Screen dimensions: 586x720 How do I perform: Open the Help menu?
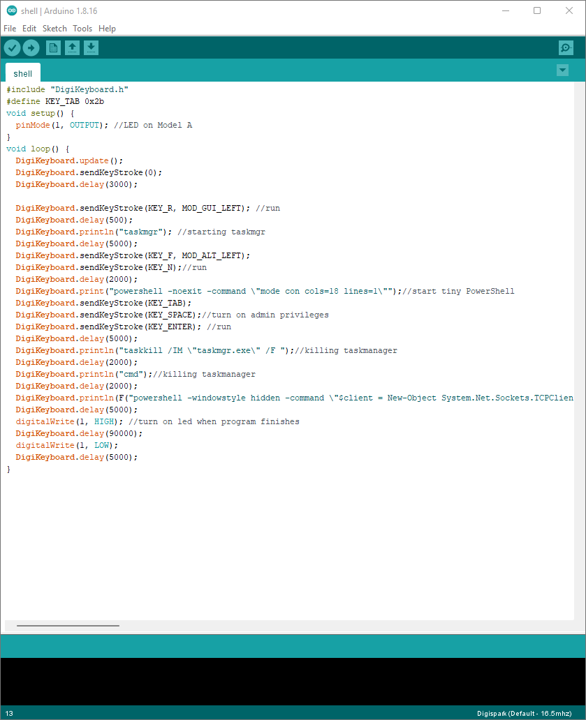pyautogui.click(x=107, y=29)
